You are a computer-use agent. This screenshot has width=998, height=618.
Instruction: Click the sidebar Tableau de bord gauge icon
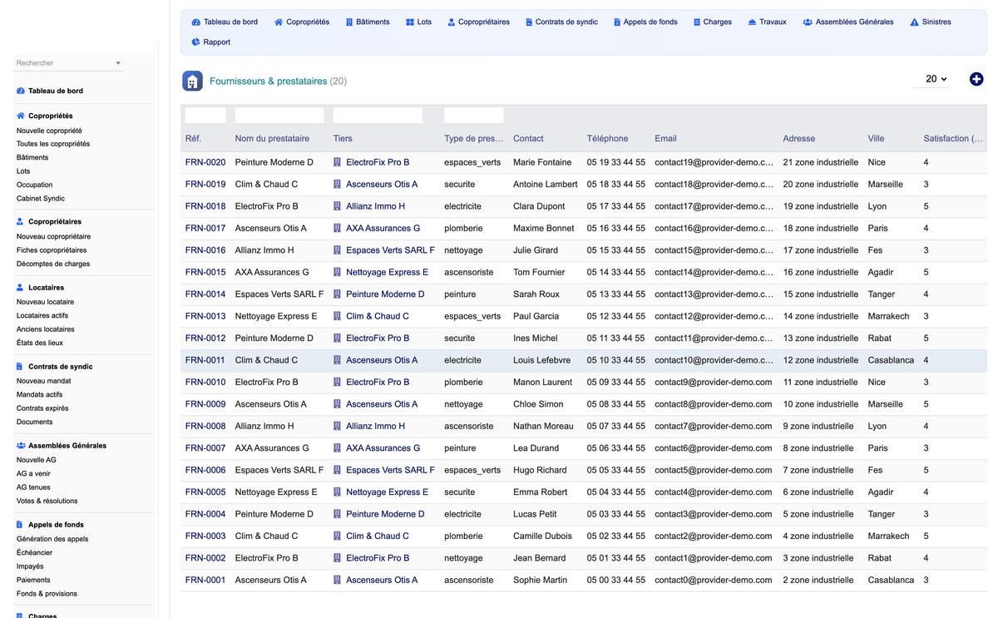21,91
